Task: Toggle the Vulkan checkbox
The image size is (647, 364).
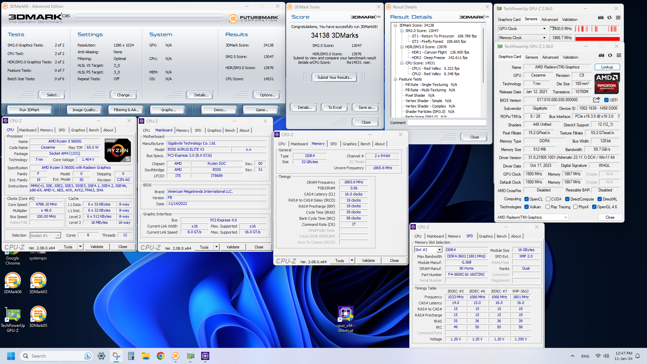Action: click(x=526, y=207)
